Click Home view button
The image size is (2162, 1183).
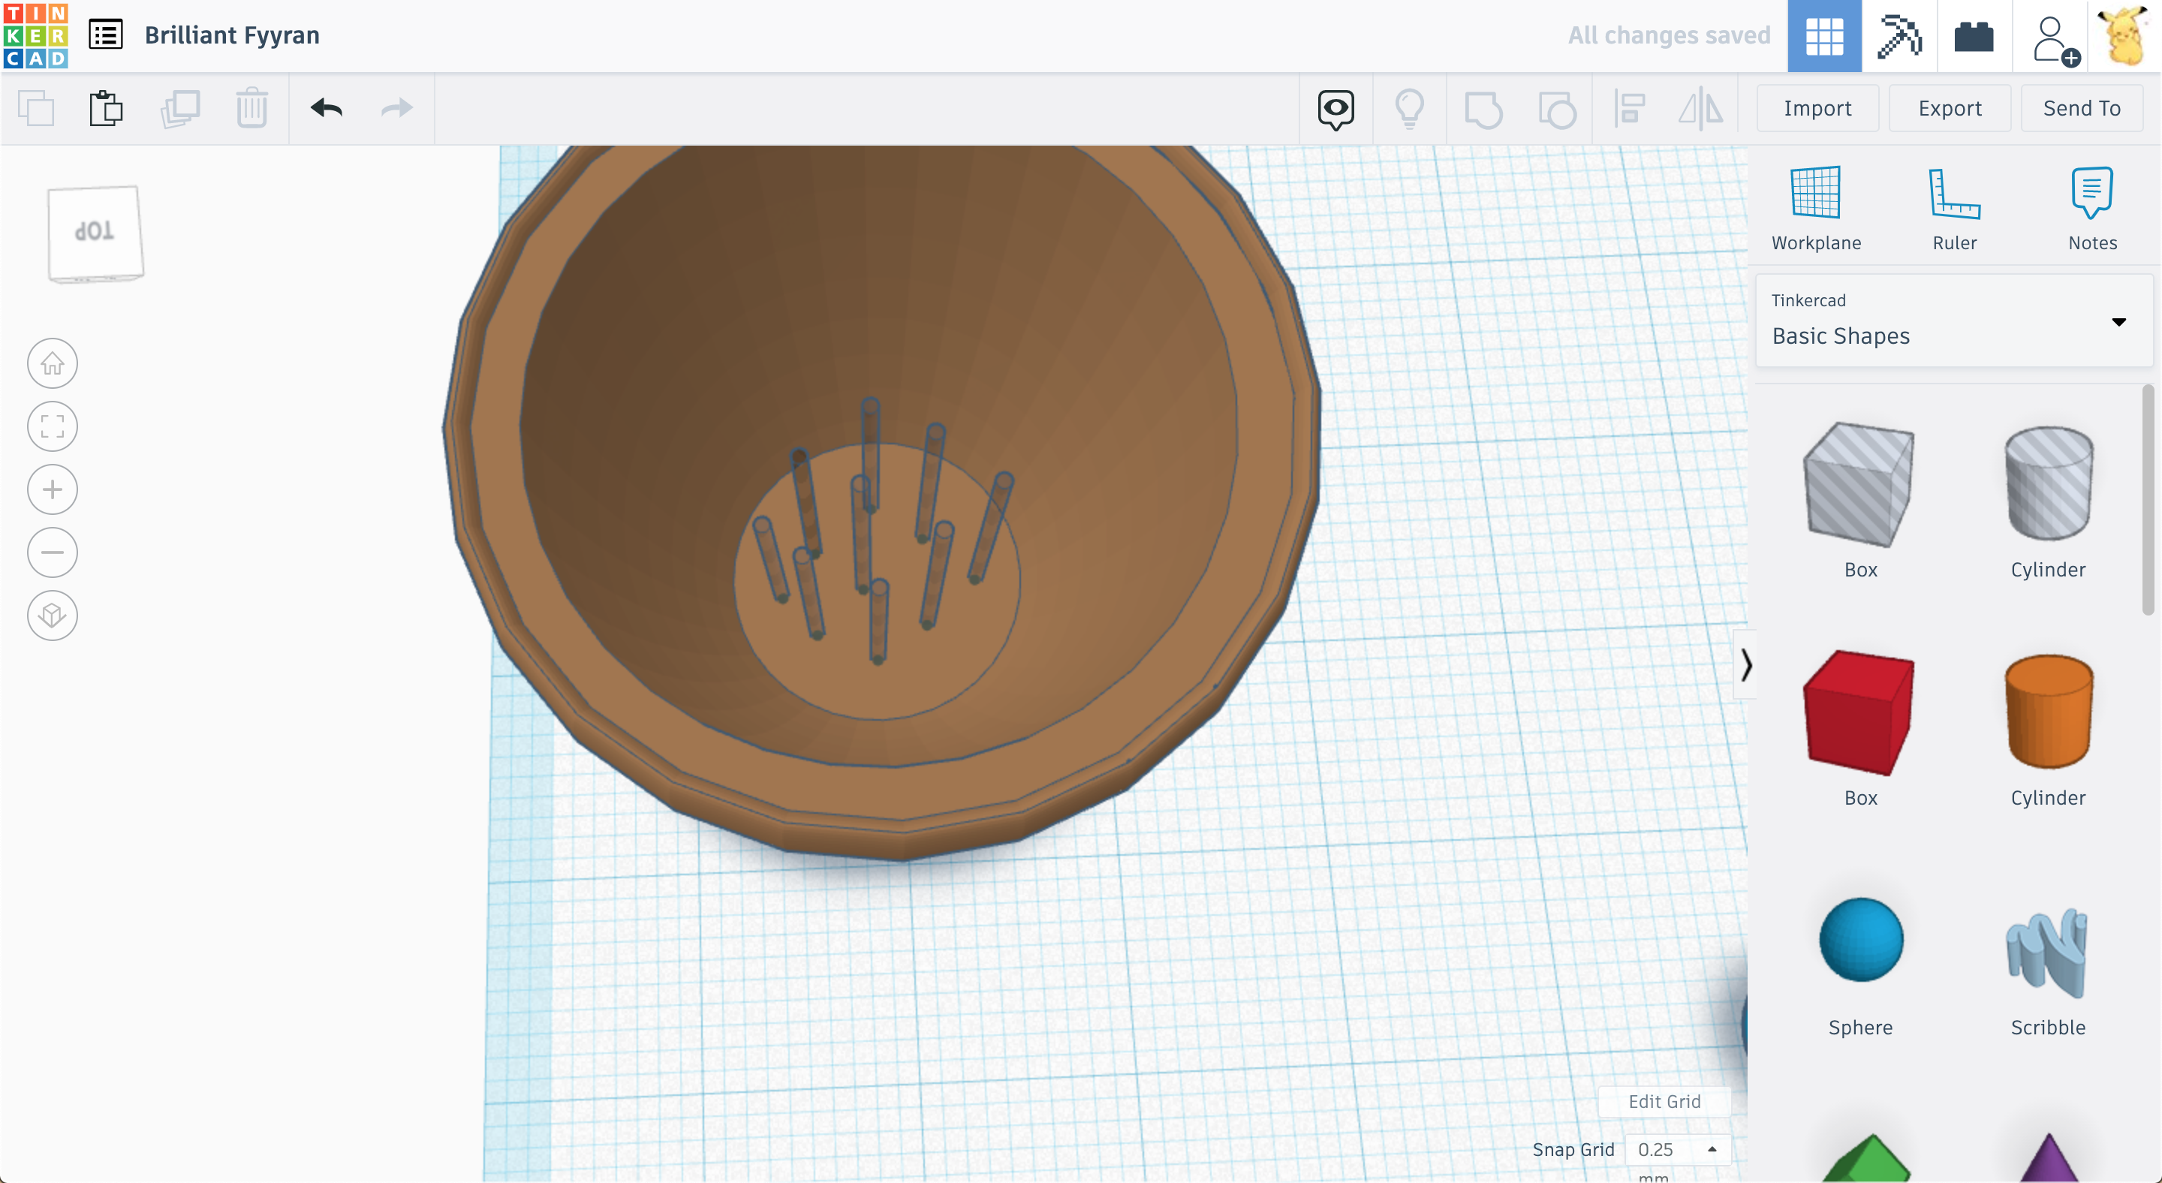click(x=52, y=363)
